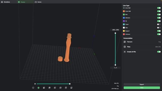162x91 pixels.
Task: Click the green Print button
Action: (142, 88)
